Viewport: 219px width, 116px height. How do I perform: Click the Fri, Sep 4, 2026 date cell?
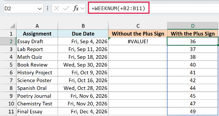83,41
